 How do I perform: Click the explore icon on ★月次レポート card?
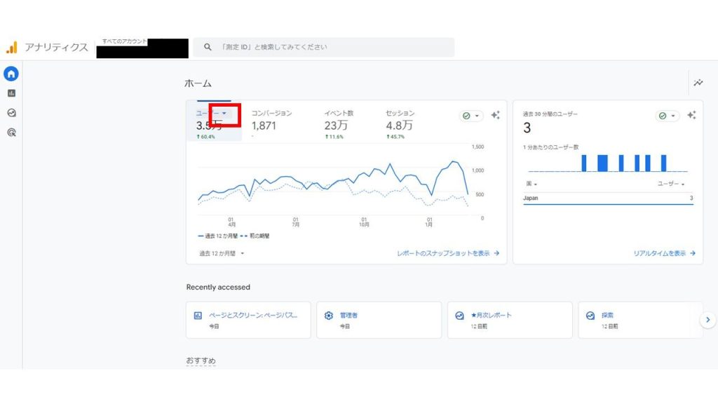tap(459, 316)
